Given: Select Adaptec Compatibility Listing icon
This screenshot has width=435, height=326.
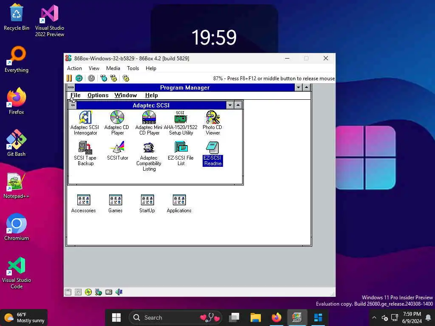Looking at the screenshot, I should (x=149, y=156).
